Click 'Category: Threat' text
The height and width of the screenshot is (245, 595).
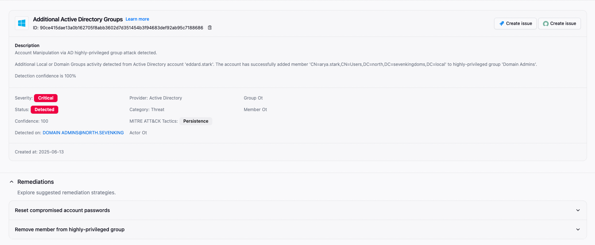tap(147, 110)
